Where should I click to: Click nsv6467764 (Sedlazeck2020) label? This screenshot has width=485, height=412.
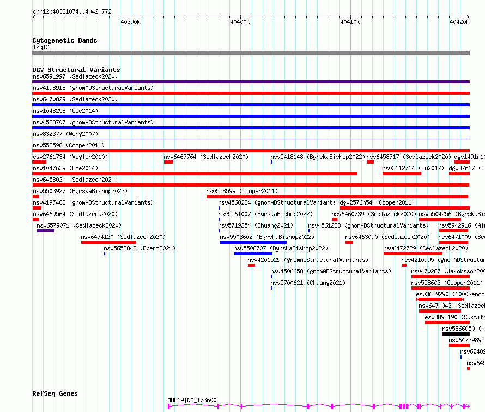tap(206, 157)
